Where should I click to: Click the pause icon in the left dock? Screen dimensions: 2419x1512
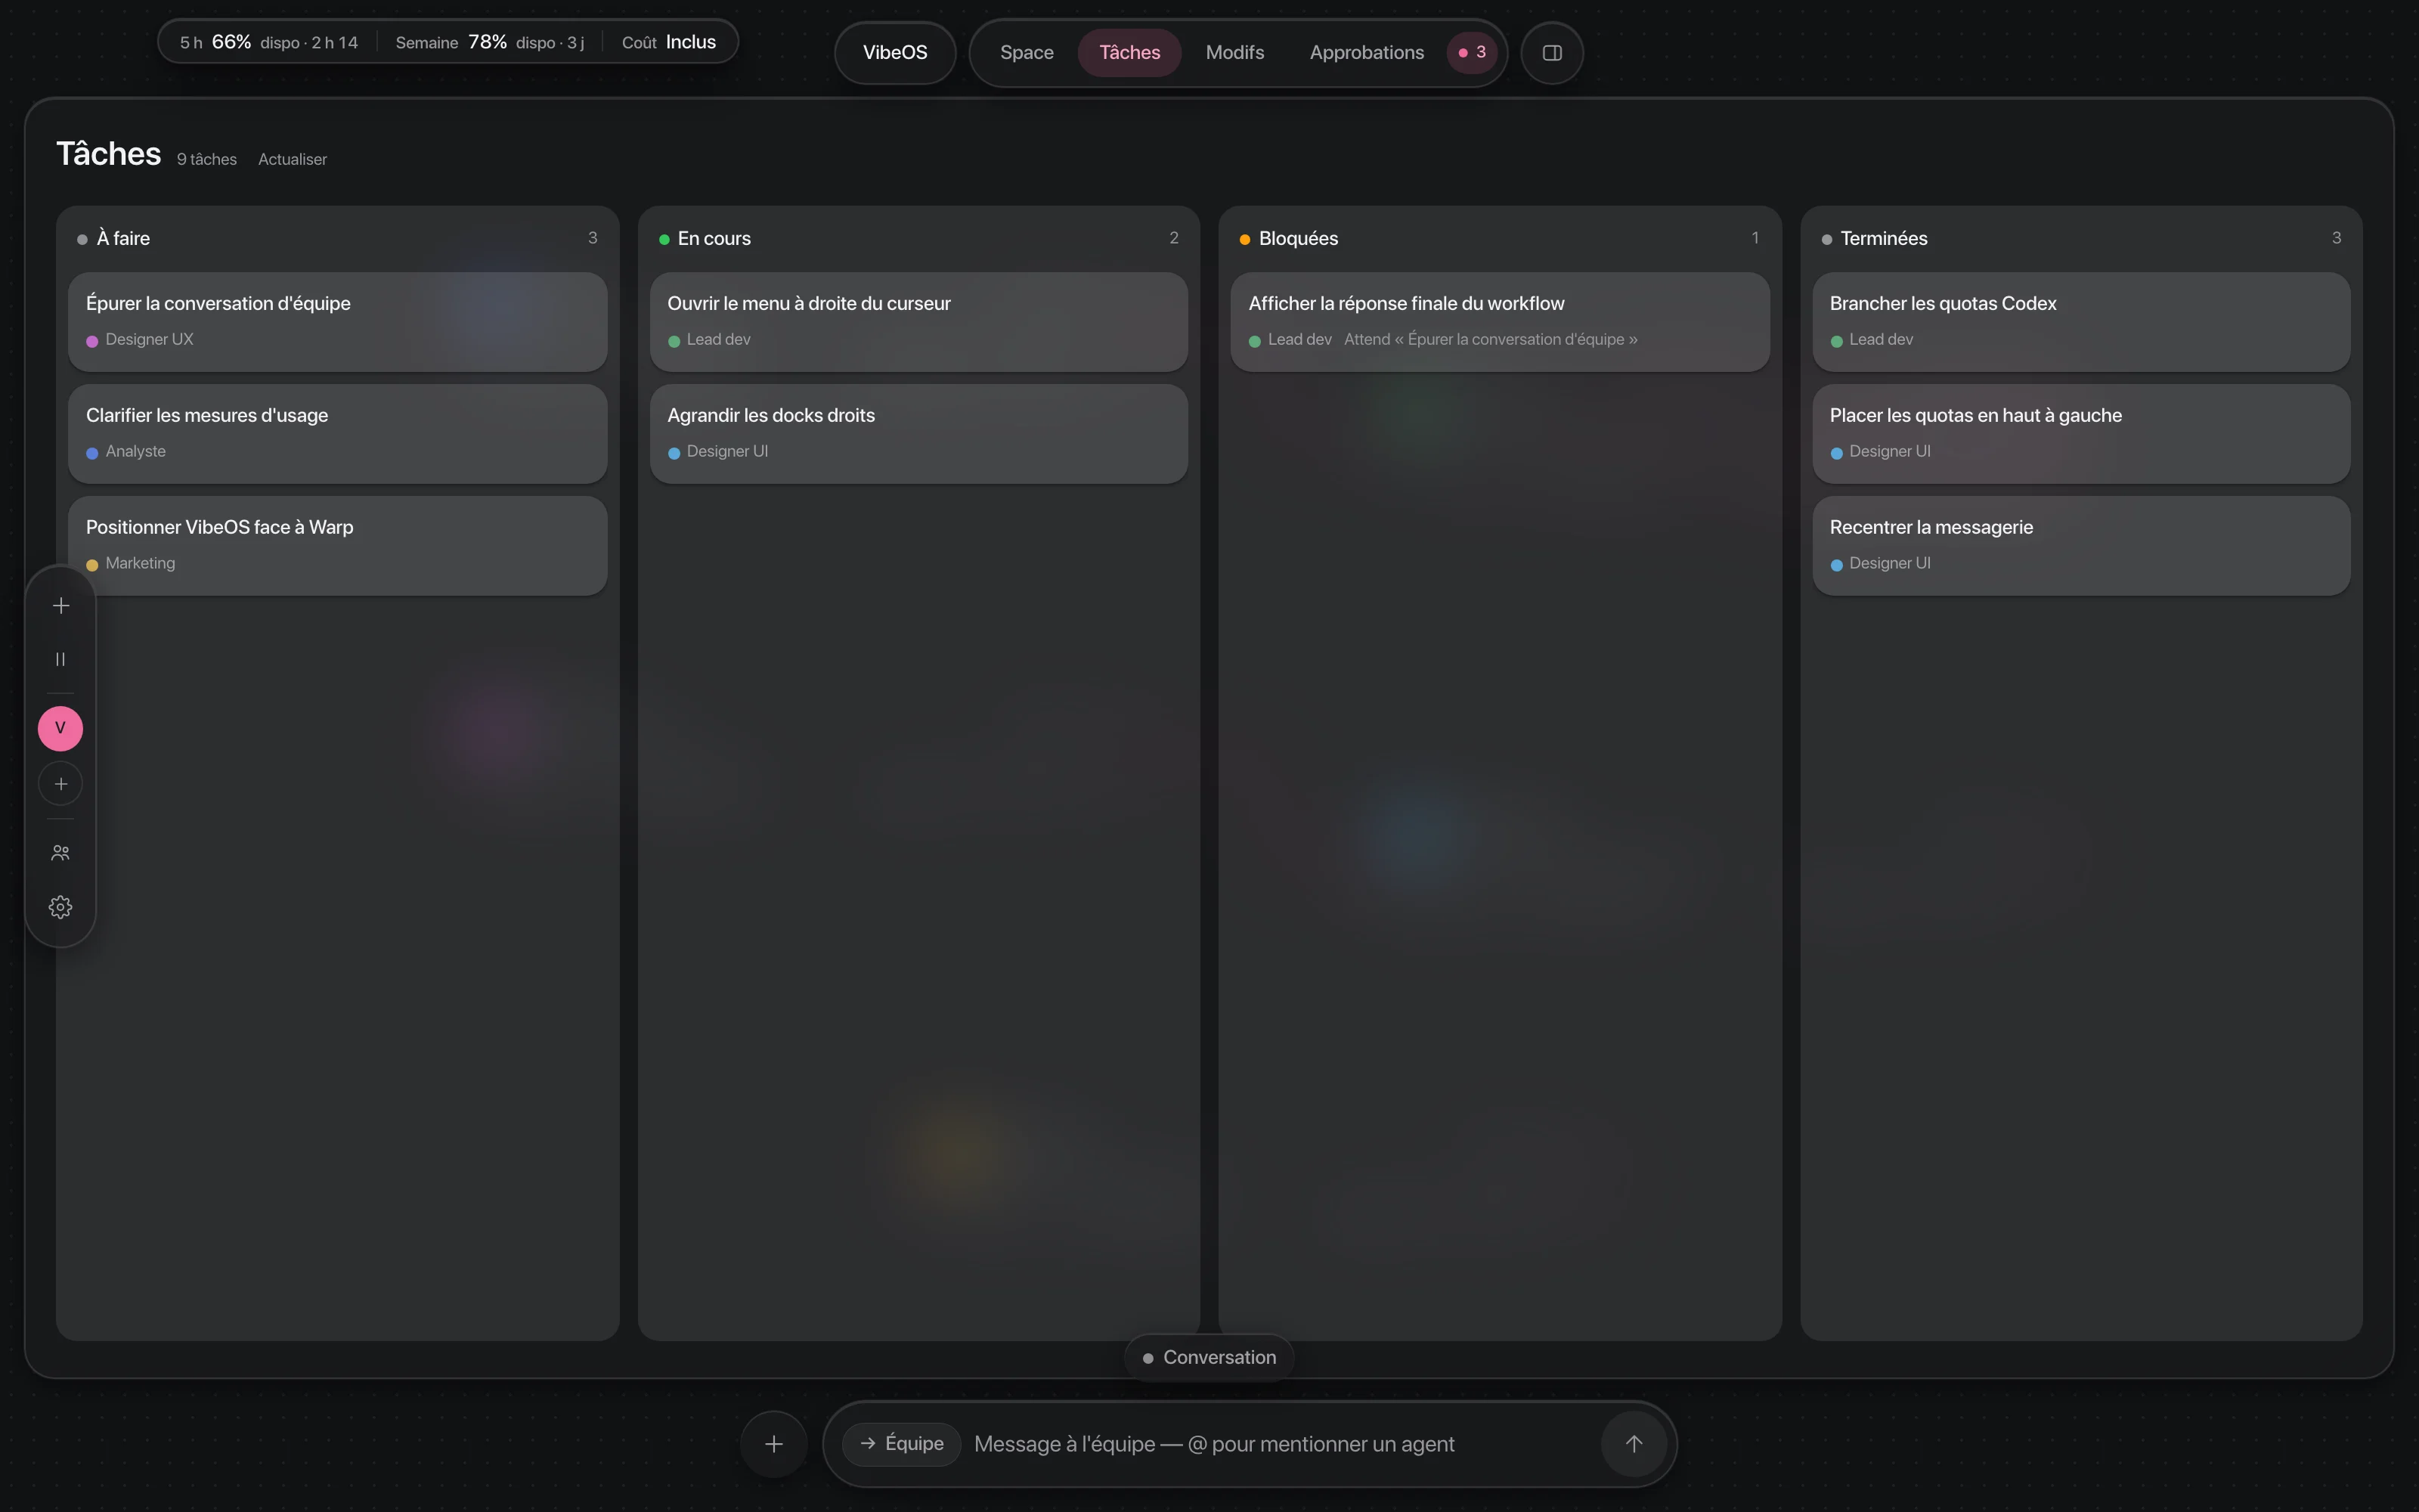[x=61, y=659]
